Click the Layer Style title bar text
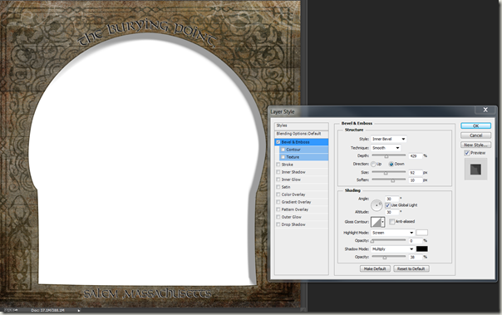The height and width of the screenshot is (315, 502). pos(283,111)
